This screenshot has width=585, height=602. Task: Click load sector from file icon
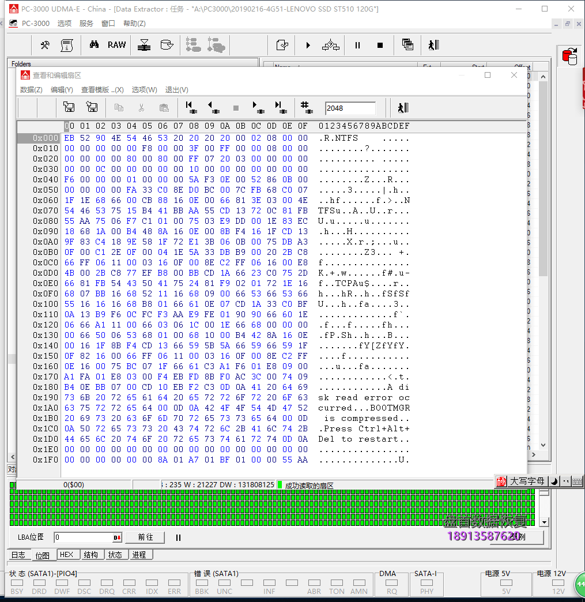coord(92,107)
